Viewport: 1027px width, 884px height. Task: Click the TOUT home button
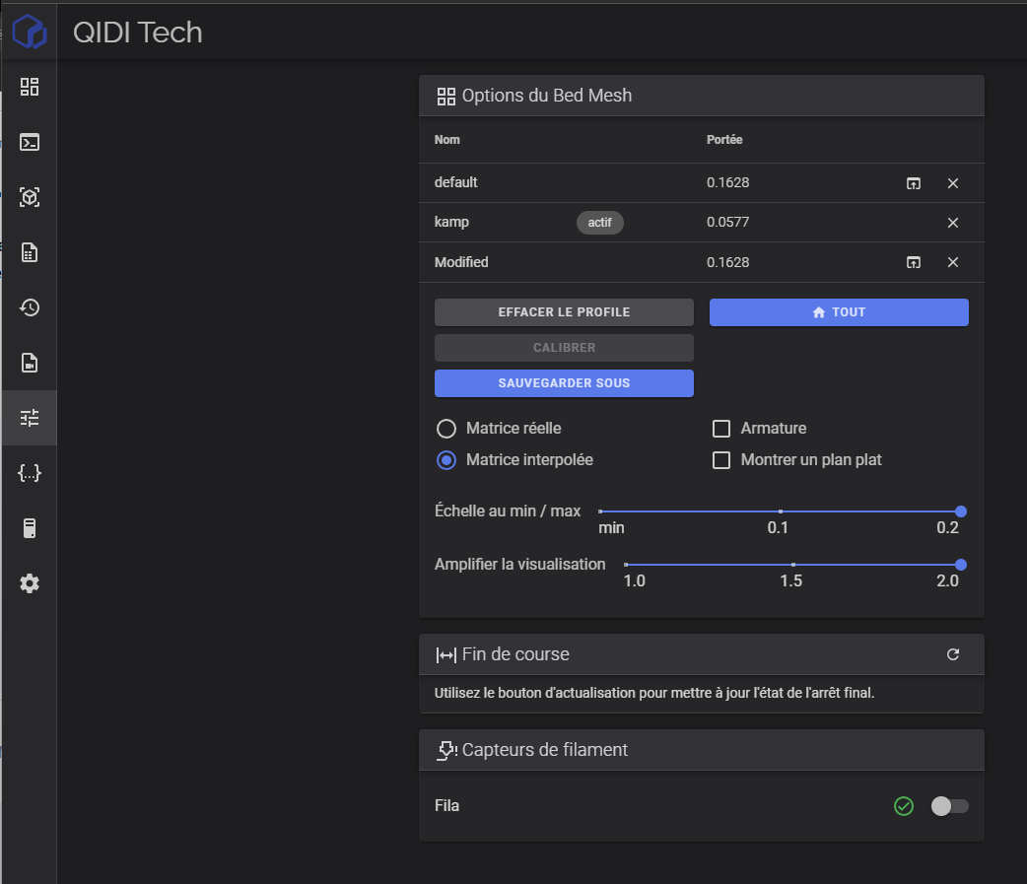tap(839, 312)
